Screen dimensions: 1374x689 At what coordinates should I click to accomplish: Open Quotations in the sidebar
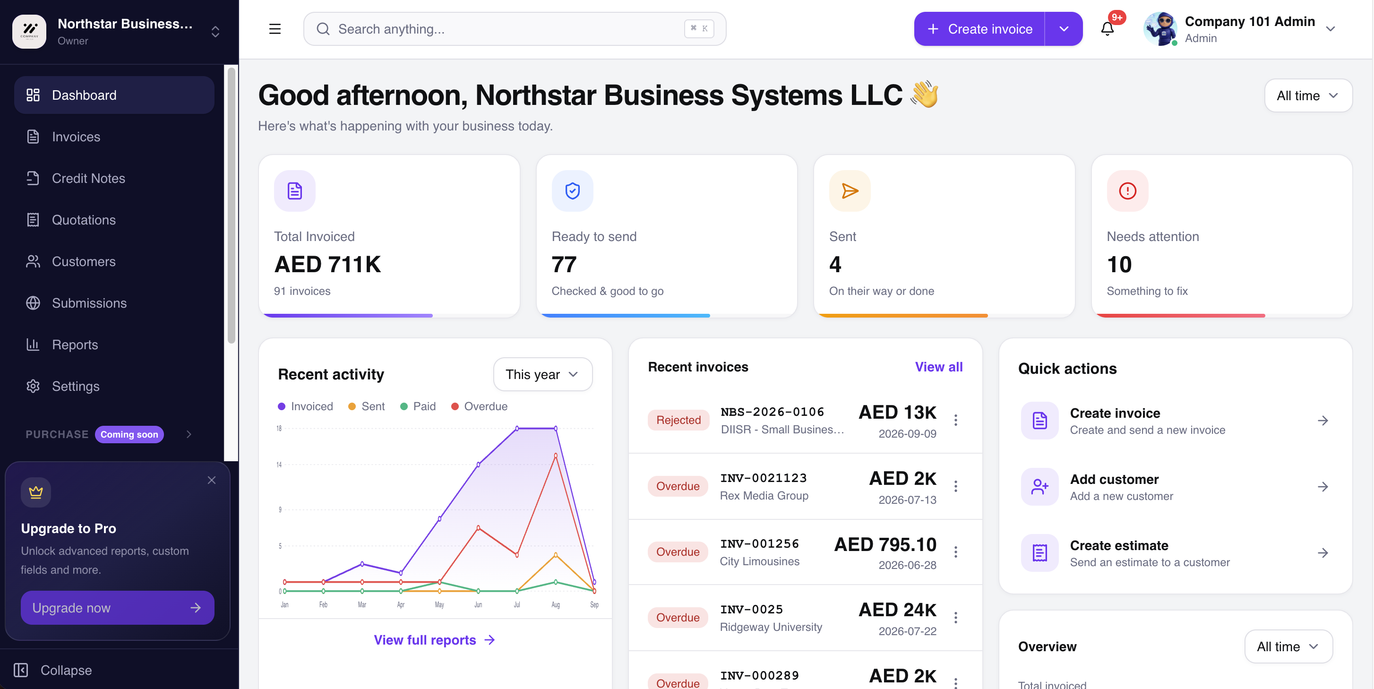click(114, 220)
